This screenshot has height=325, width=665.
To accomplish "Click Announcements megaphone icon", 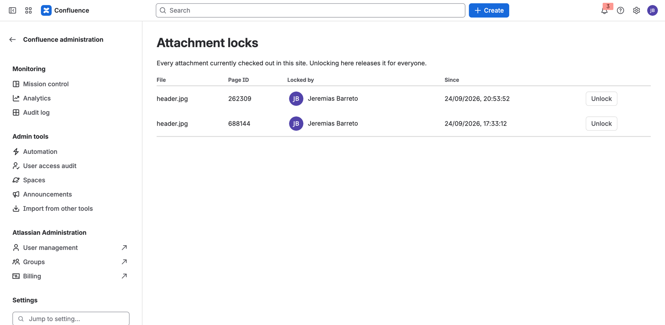I will (16, 194).
